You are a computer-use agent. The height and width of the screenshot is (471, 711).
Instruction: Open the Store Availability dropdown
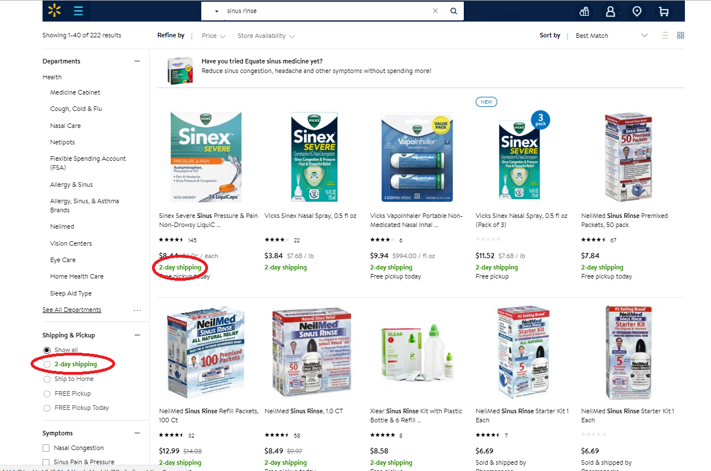tap(266, 36)
